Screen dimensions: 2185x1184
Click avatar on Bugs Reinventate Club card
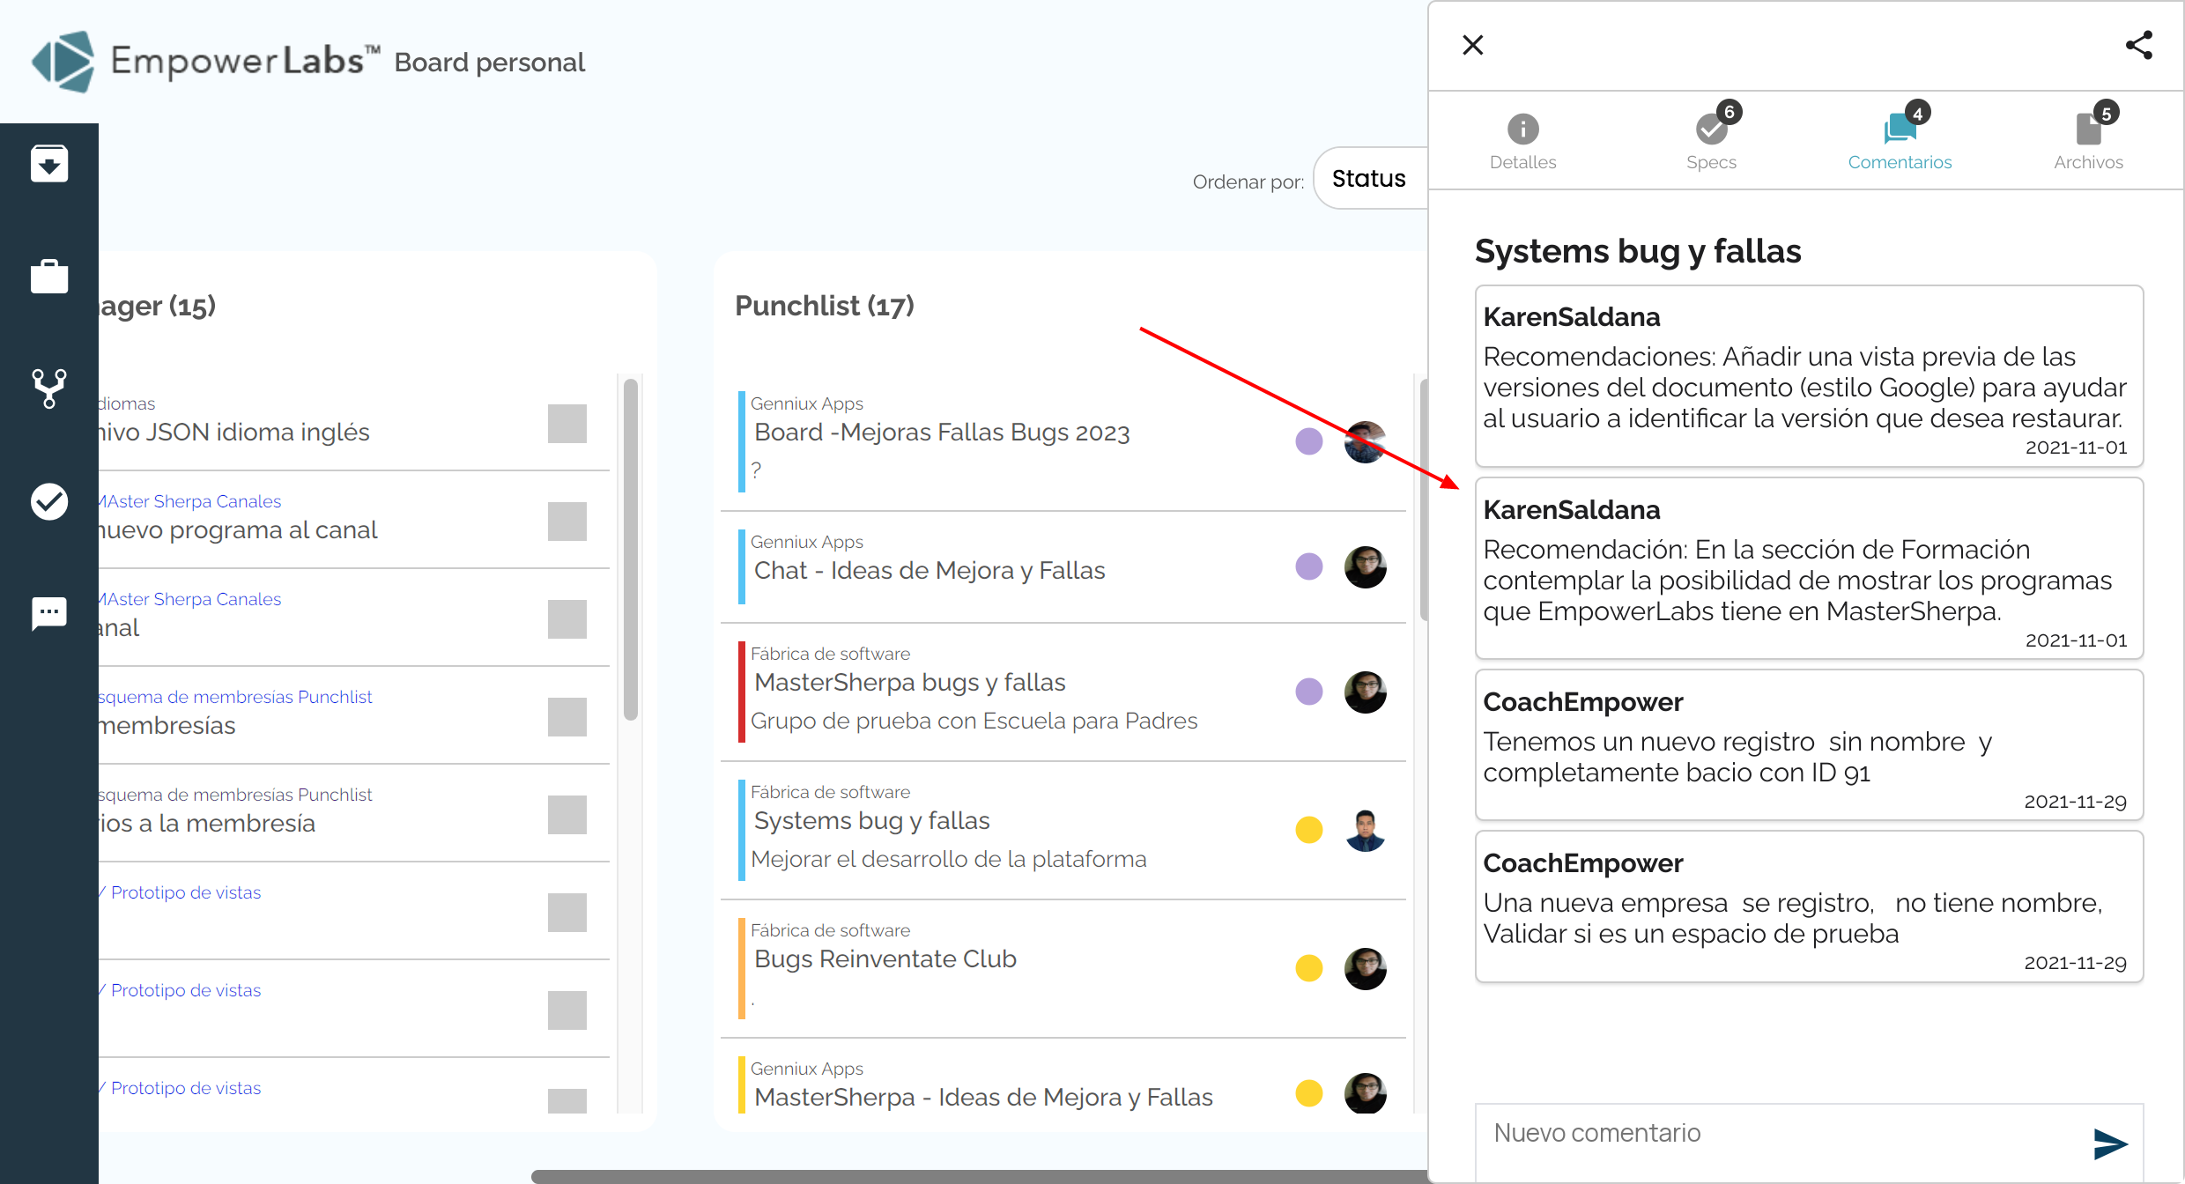click(x=1365, y=968)
